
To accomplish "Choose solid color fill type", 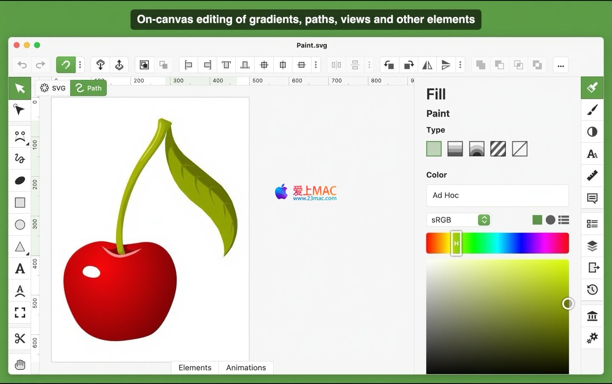I will [433, 149].
